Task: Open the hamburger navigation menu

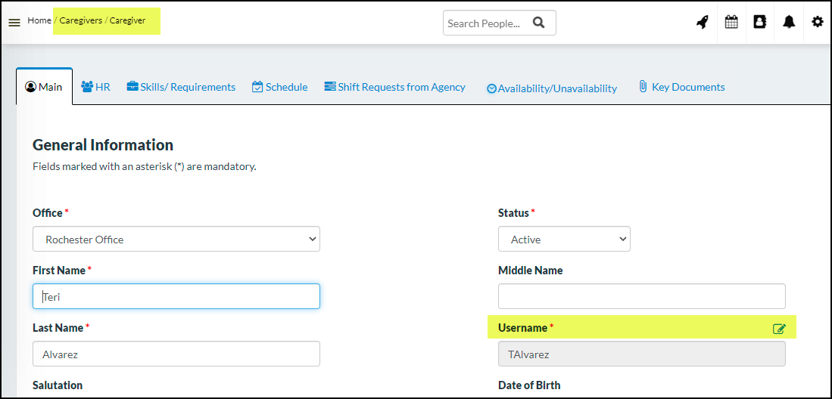Action: coord(14,23)
